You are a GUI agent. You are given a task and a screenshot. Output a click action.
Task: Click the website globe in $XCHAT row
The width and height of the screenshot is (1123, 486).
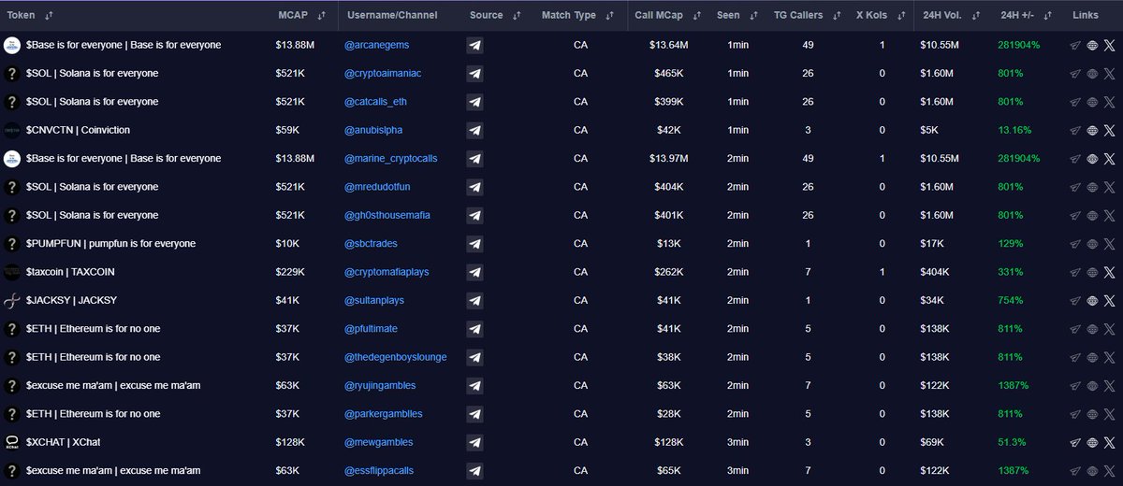1092,442
